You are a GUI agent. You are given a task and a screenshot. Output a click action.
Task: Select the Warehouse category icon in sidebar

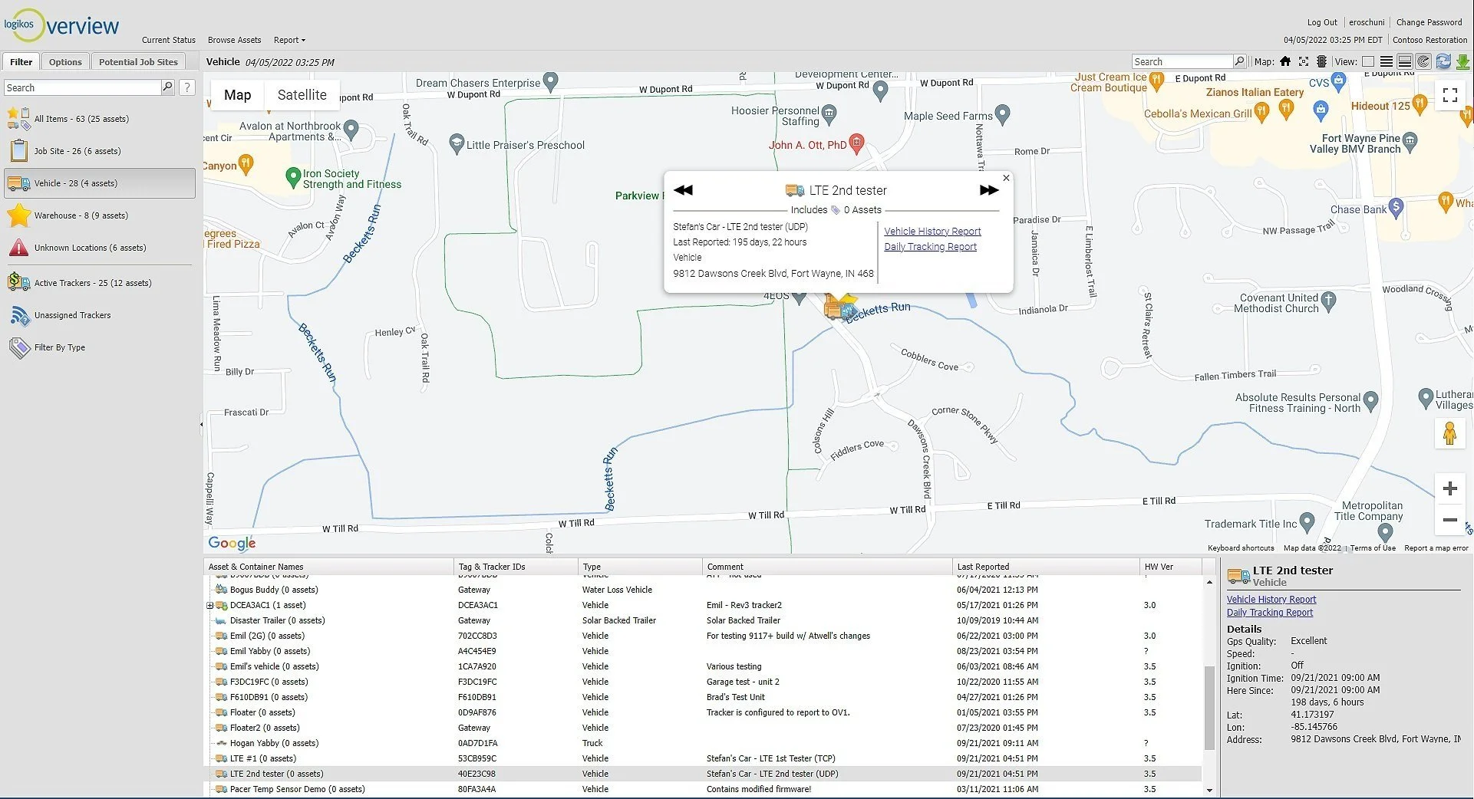pos(19,215)
